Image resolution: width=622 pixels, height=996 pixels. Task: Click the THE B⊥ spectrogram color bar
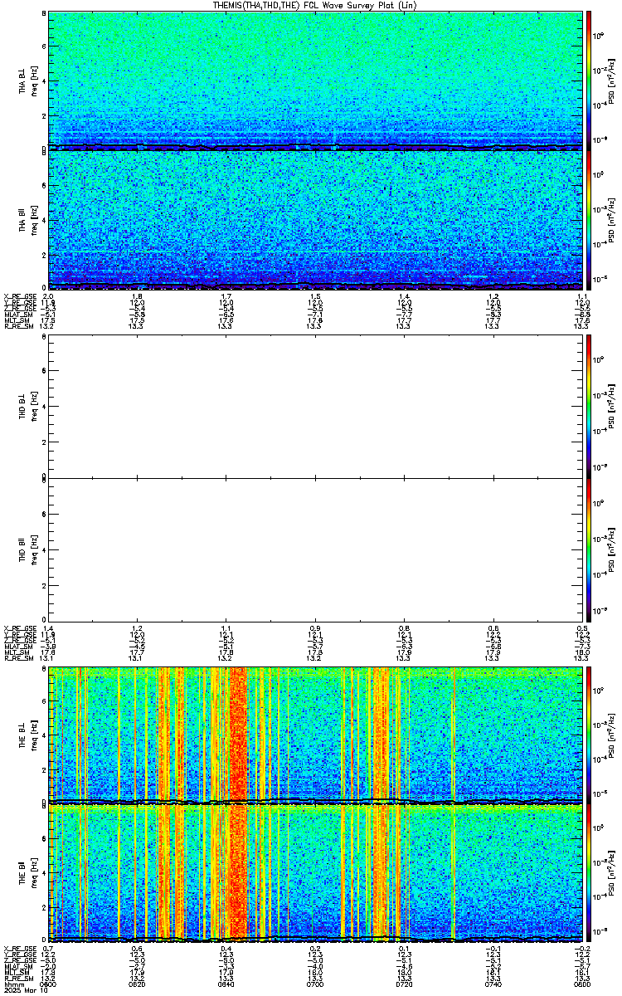588,735
